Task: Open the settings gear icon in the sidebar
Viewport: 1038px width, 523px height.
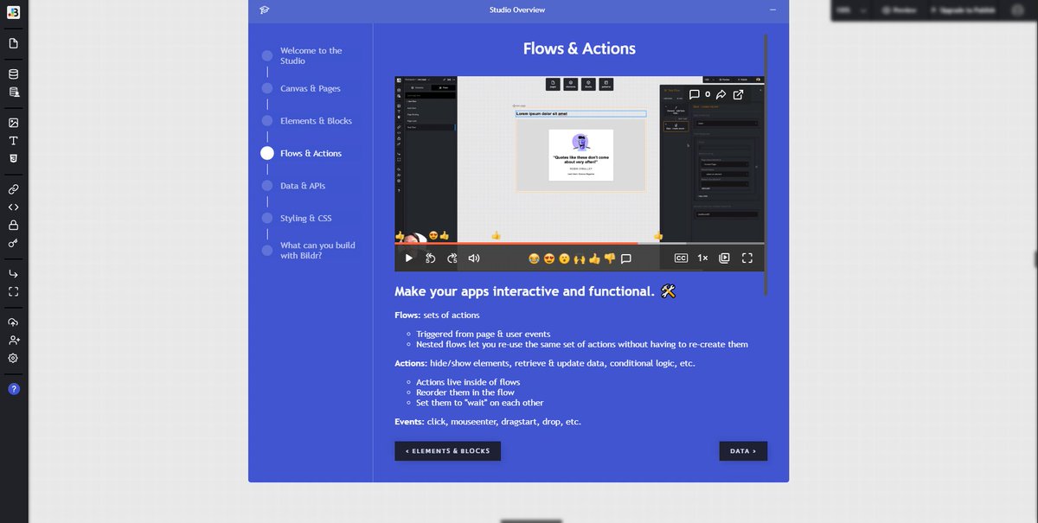Action: click(13, 358)
